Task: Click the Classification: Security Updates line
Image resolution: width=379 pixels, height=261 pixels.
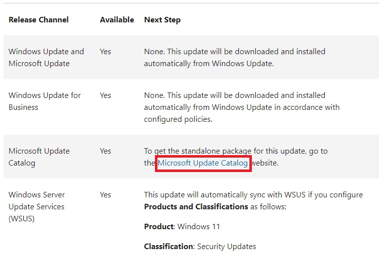Action: click(x=200, y=246)
